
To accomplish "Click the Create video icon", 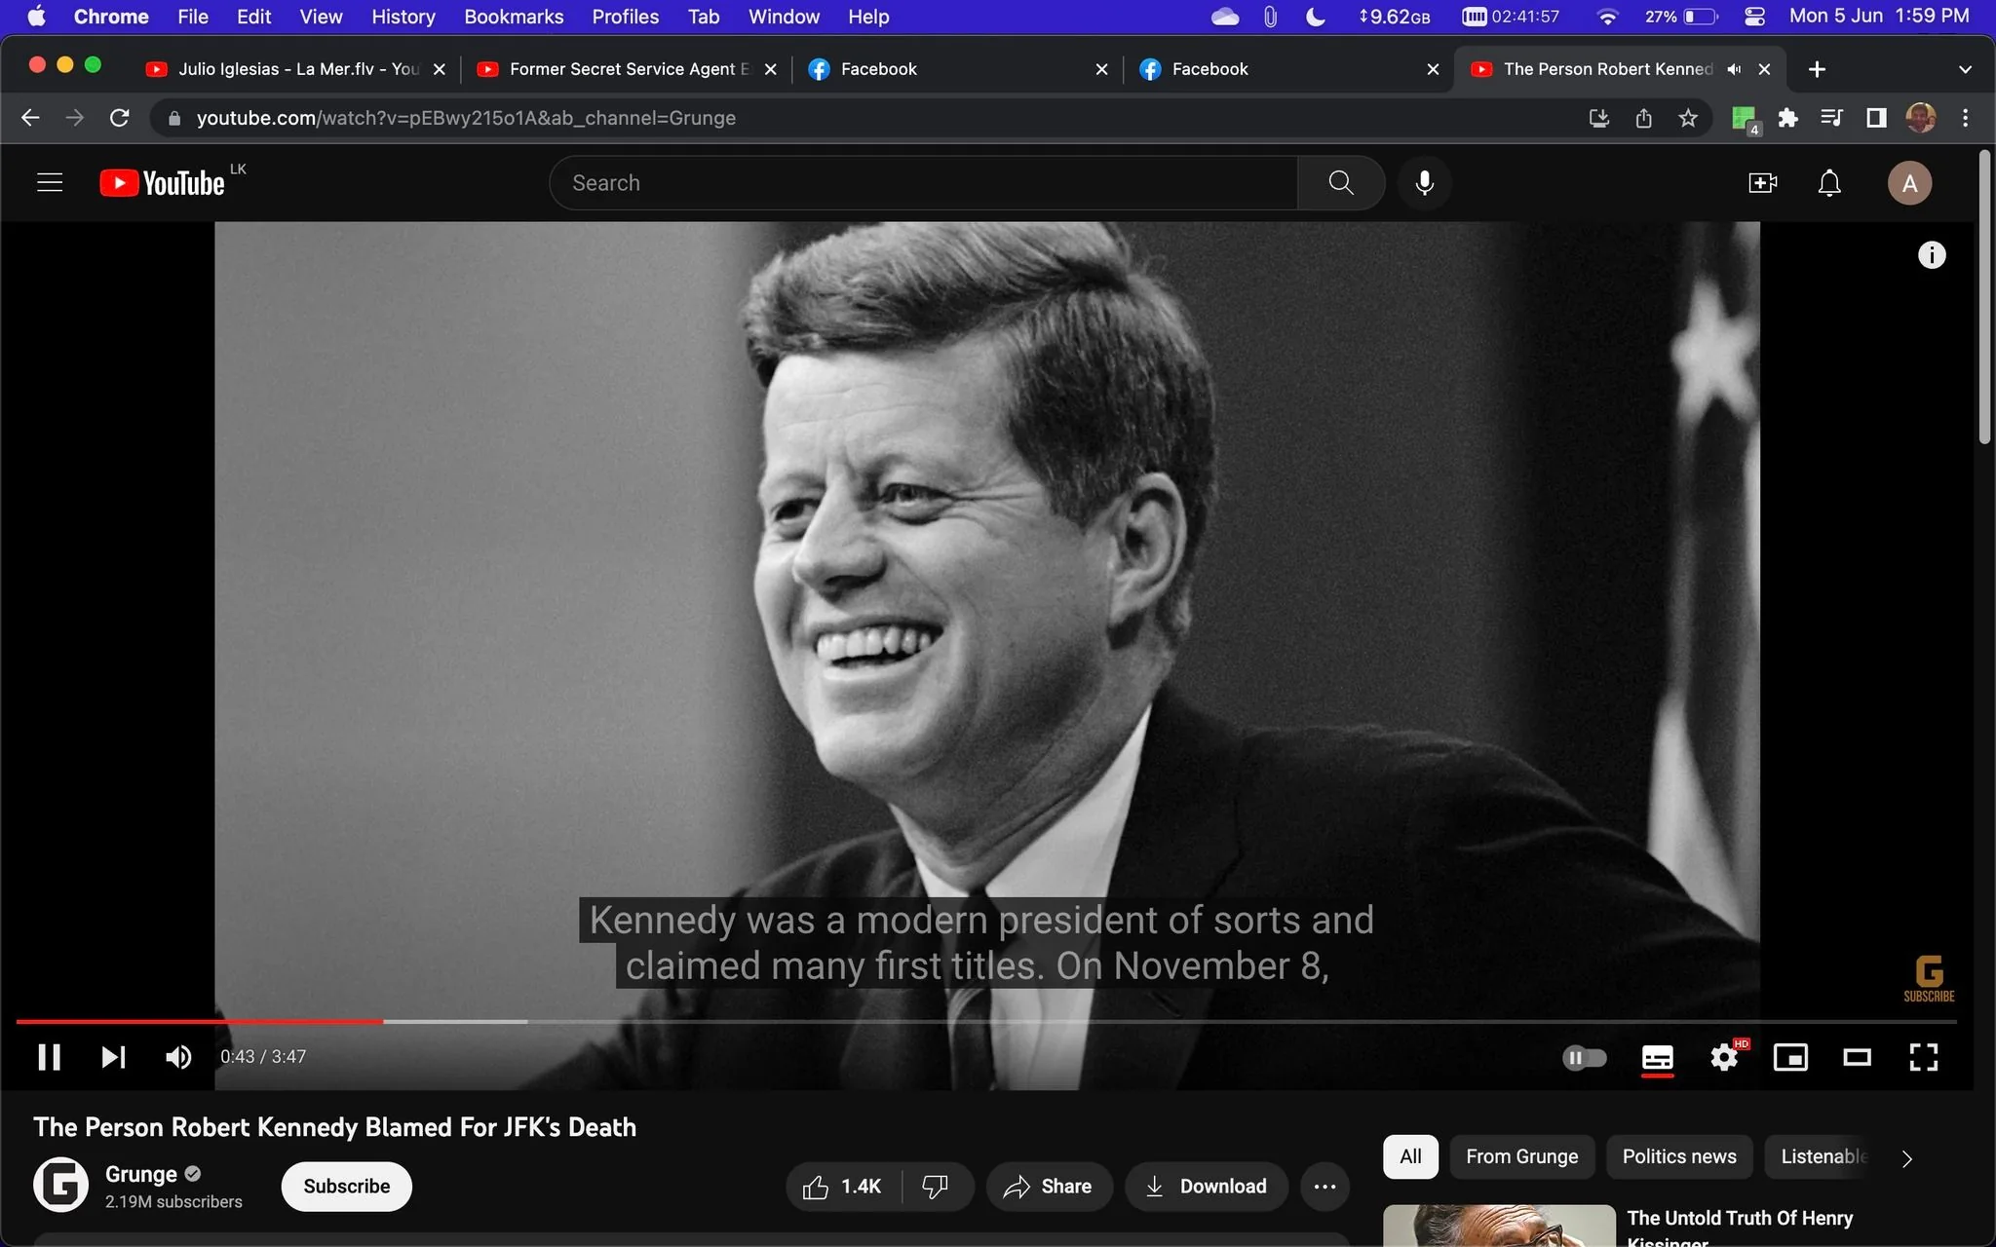I will click(1762, 183).
